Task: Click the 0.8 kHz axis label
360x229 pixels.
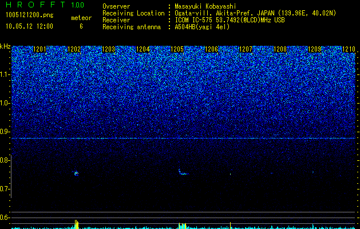Action: 5,160
